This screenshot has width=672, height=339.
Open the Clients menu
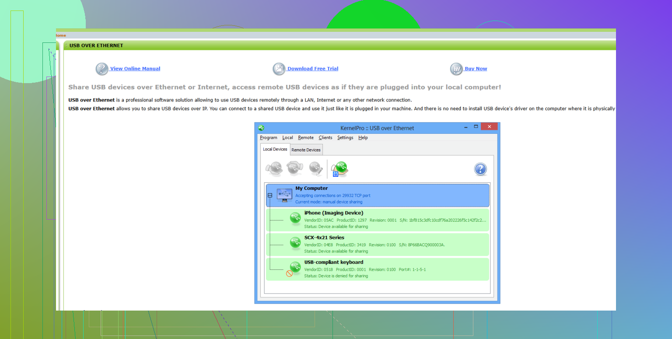tap(325, 138)
